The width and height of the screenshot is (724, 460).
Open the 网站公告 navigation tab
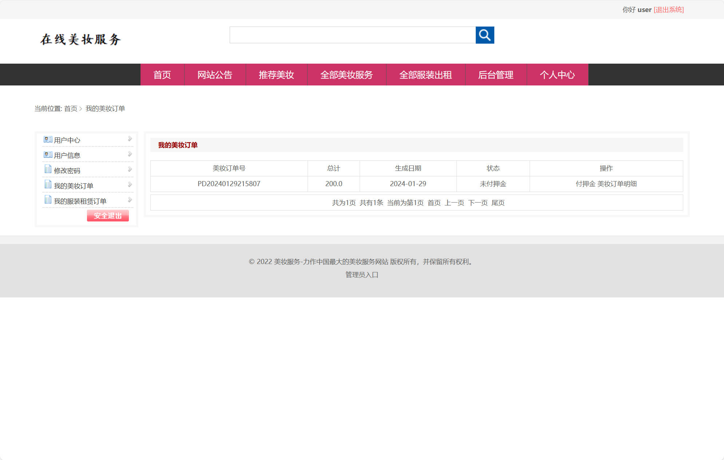point(215,75)
